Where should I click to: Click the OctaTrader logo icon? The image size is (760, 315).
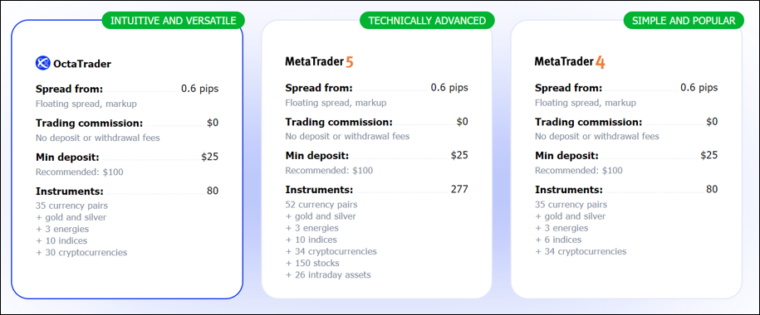point(43,63)
